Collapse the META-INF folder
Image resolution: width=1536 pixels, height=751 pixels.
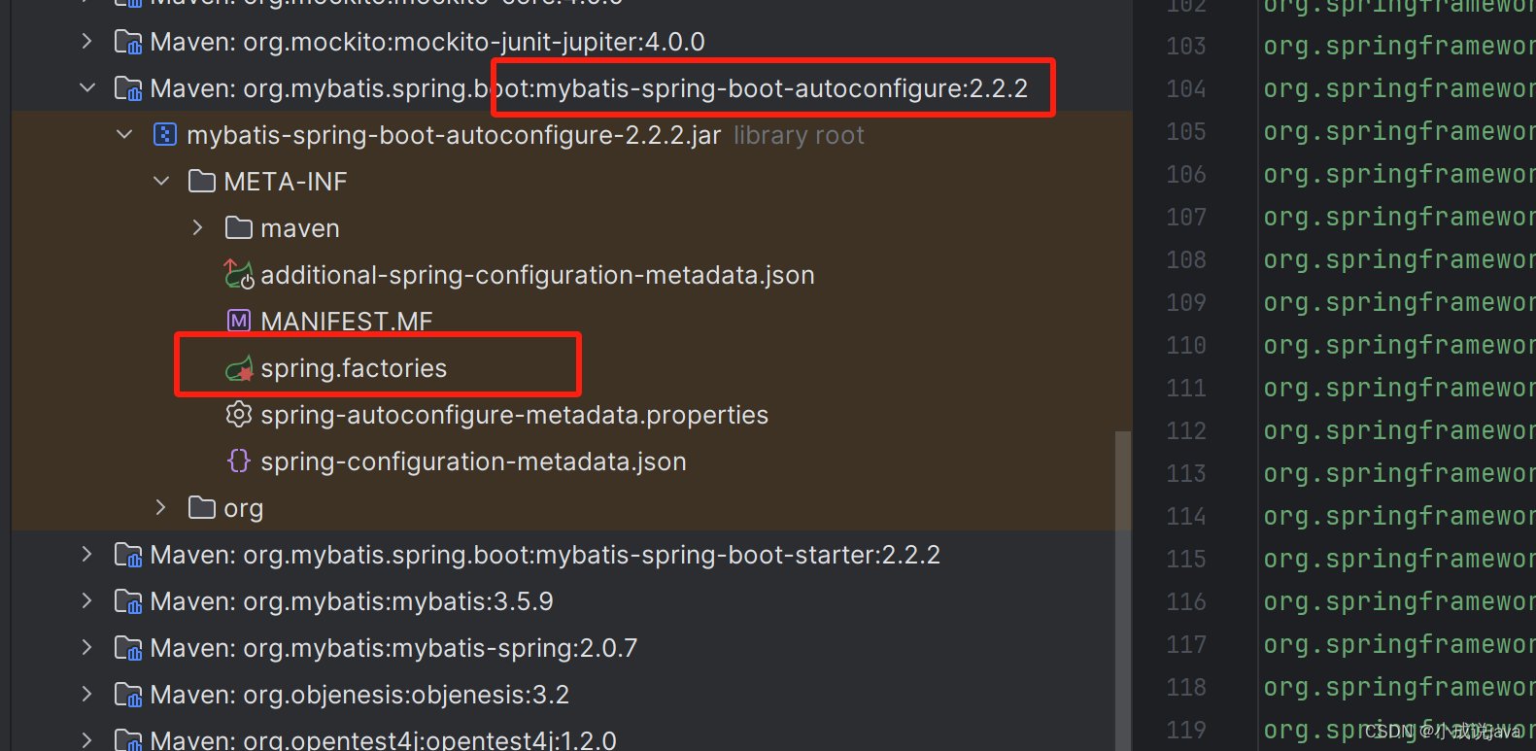click(x=161, y=181)
